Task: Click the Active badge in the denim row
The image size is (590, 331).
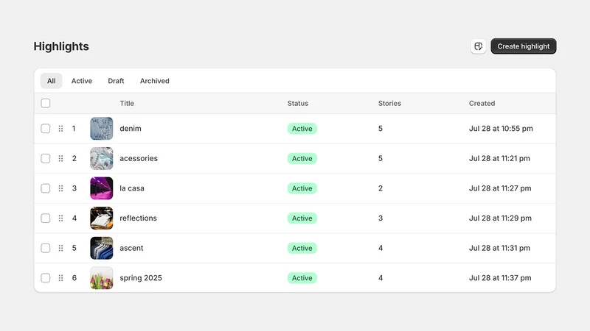Action: point(302,128)
